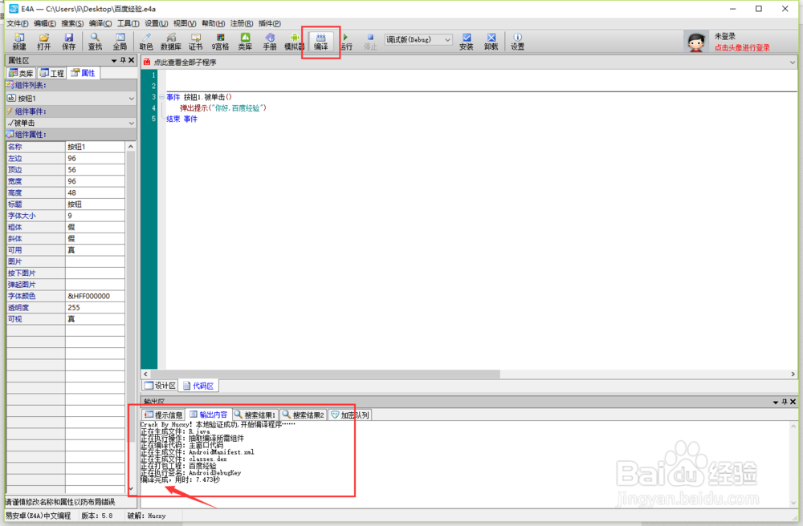This screenshot has width=803, height=526.
Task: Click the user avatar picture
Action: pos(696,42)
